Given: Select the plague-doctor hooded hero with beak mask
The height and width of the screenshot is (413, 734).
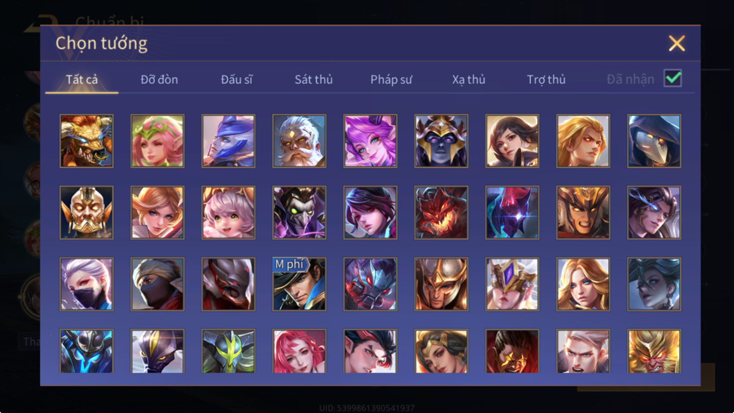Looking at the screenshot, I should 654,141.
